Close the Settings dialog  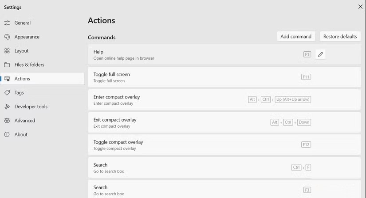click(360, 7)
